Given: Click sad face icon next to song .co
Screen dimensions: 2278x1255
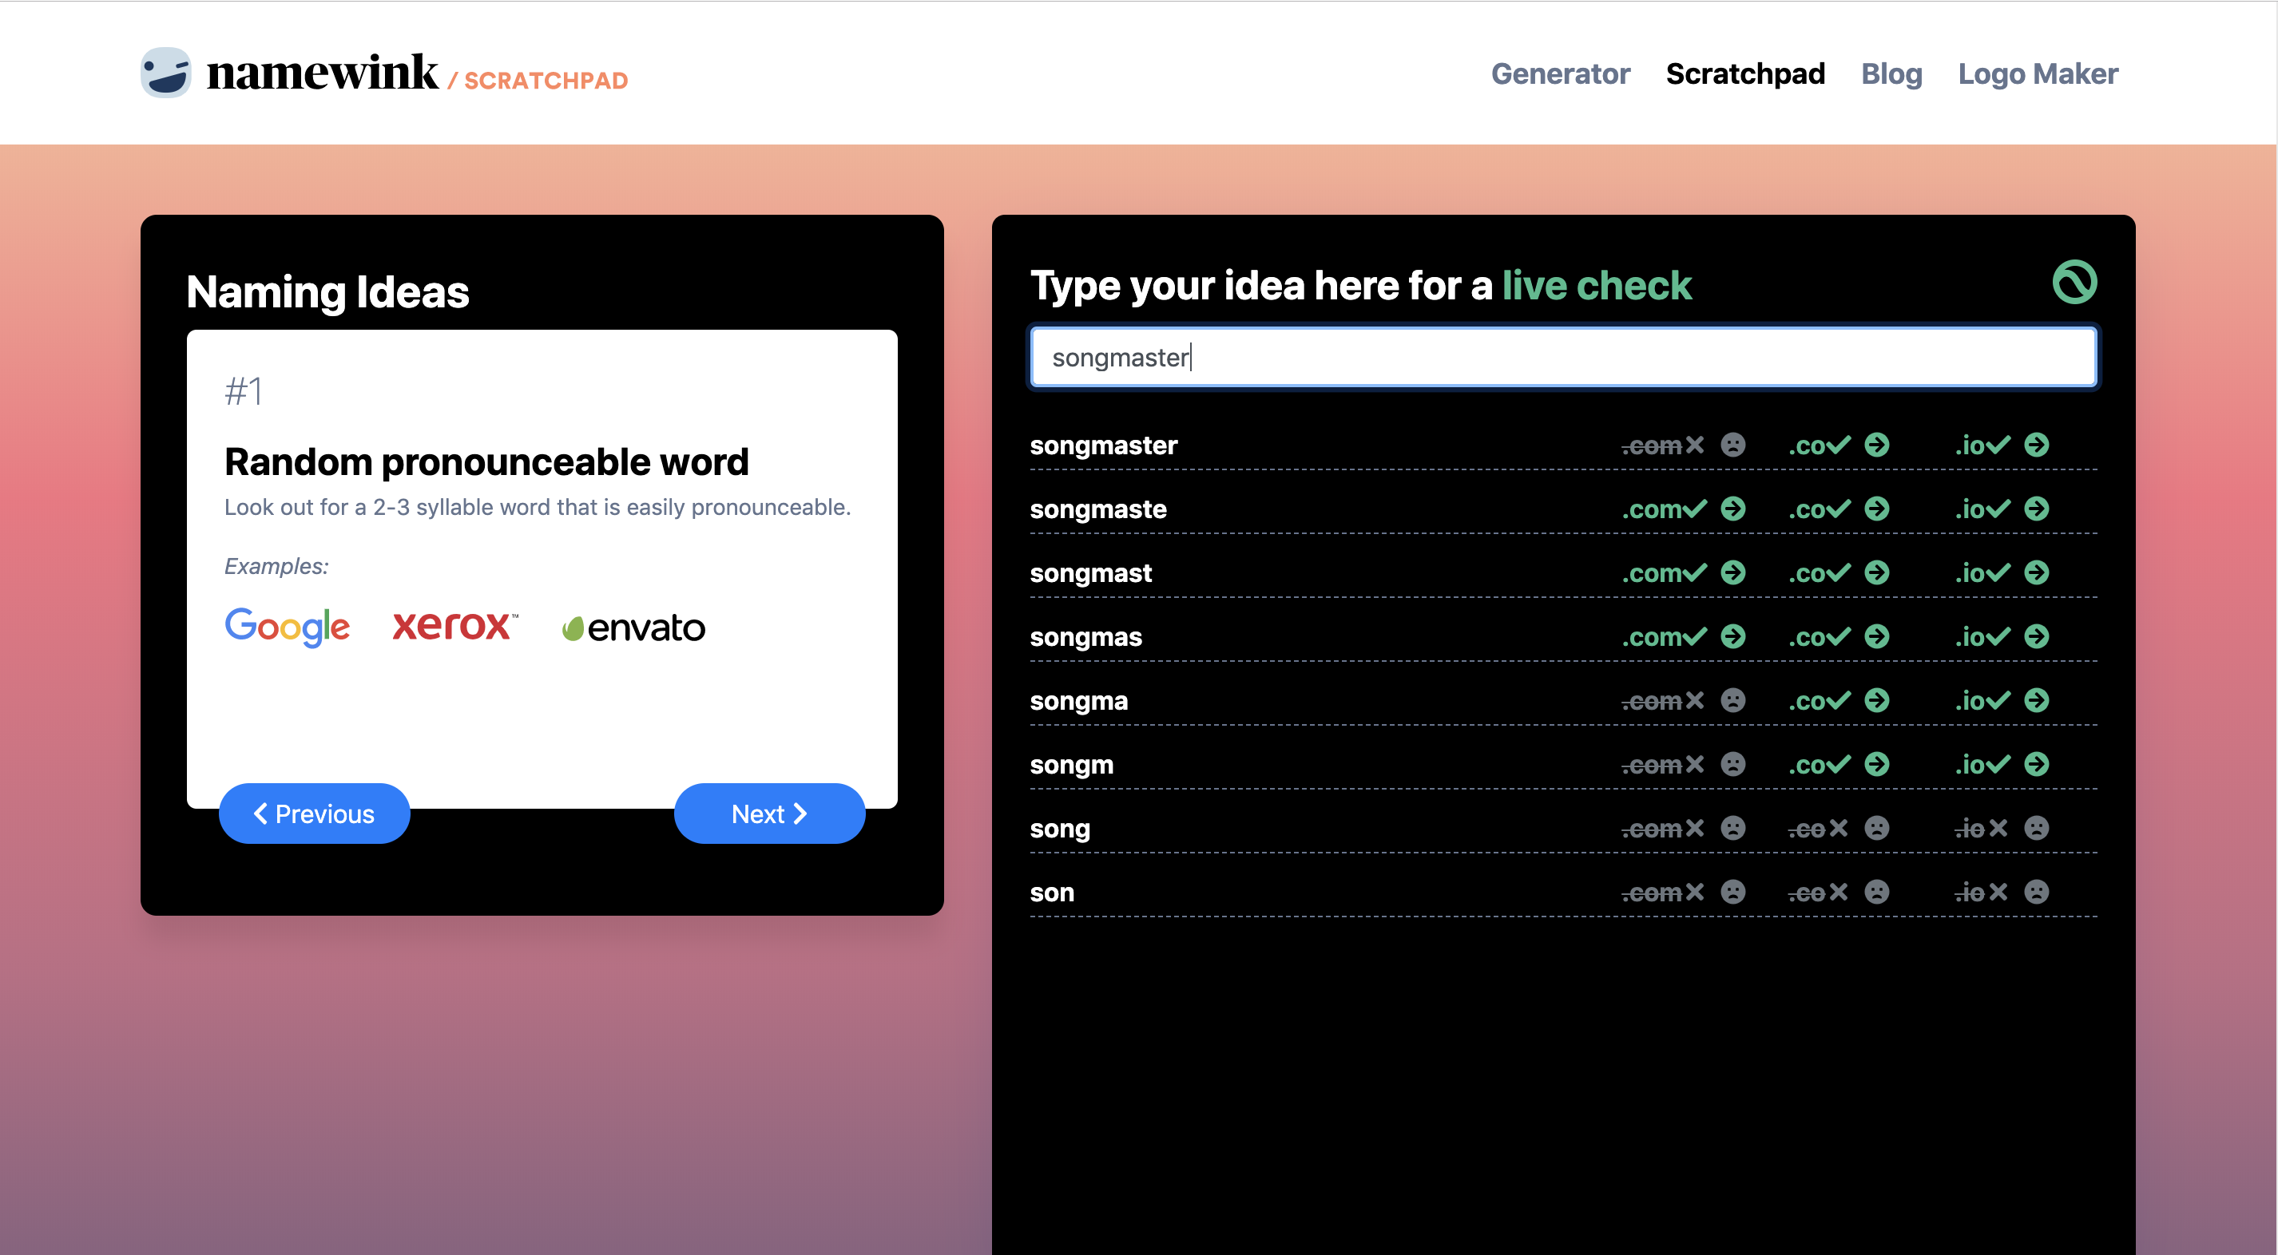Looking at the screenshot, I should (1876, 828).
